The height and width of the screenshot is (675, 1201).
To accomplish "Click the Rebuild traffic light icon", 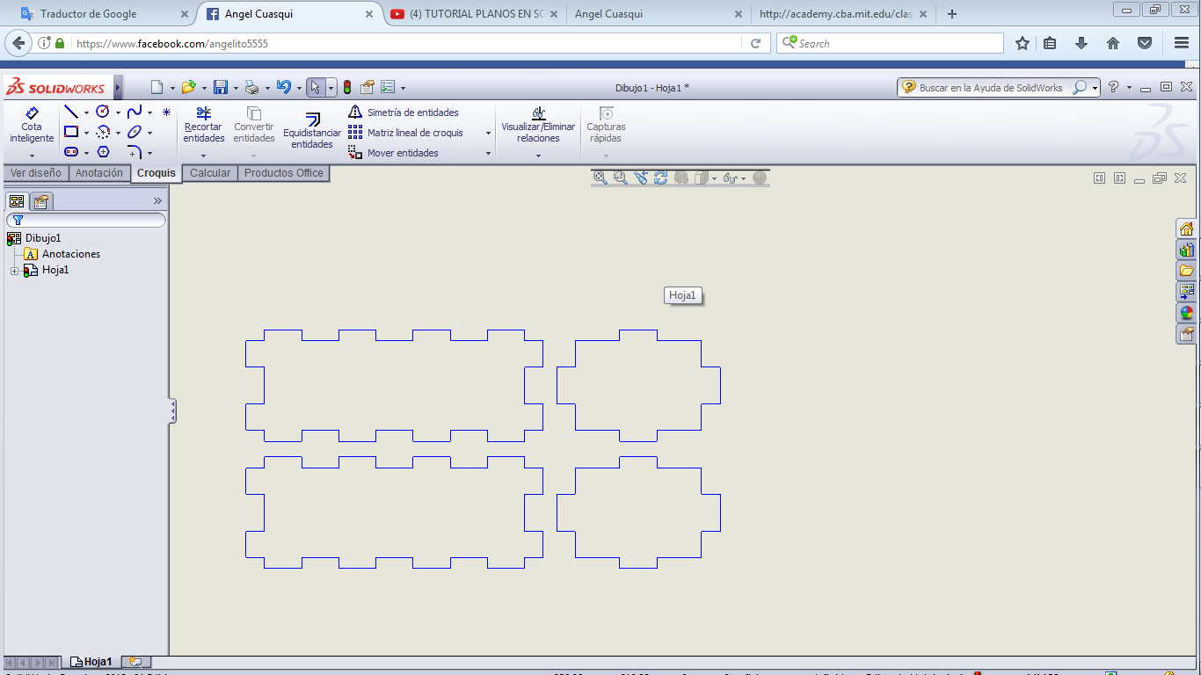I will pos(347,87).
